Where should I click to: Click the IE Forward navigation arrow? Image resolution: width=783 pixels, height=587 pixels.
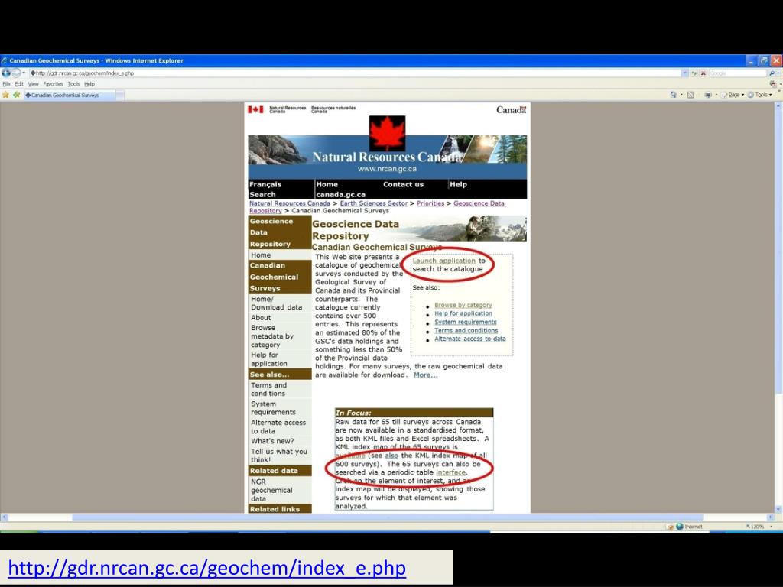click(x=17, y=73)
